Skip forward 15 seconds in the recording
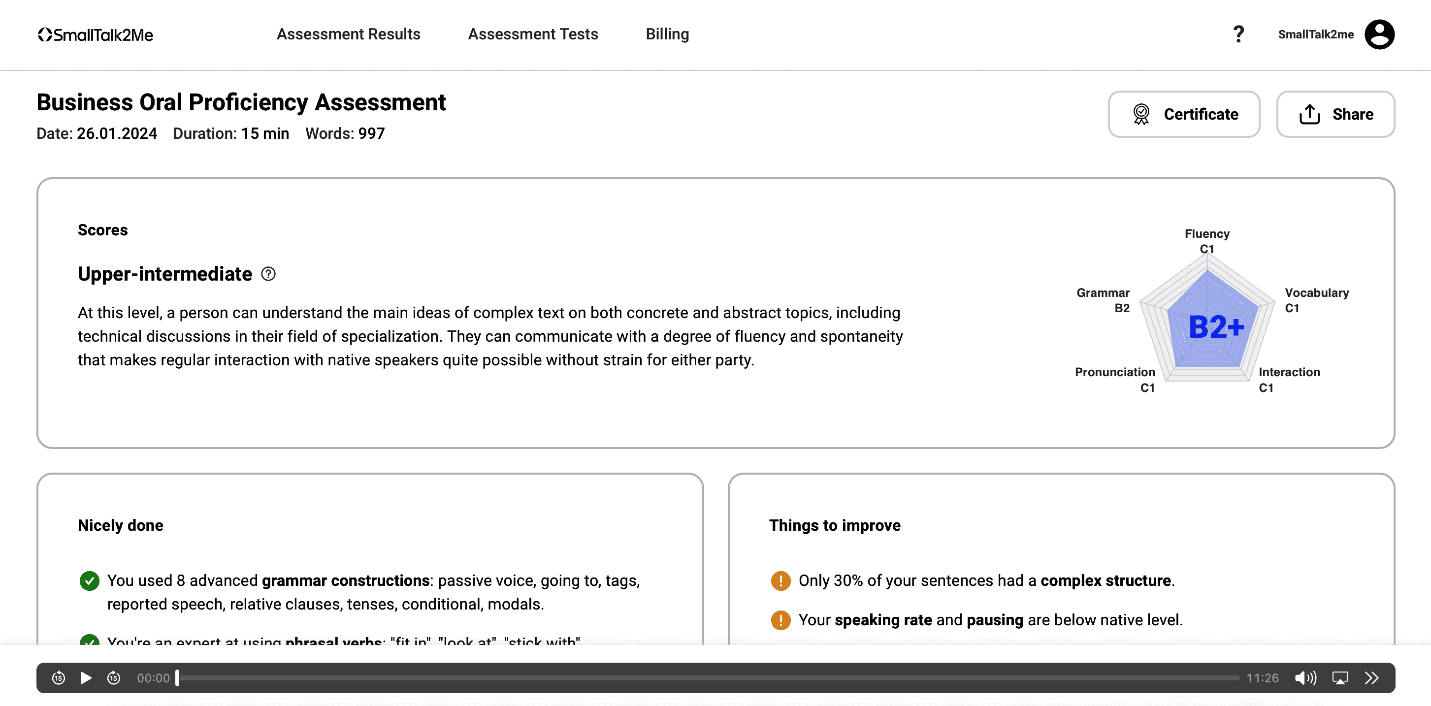 [x=114, y=677]
